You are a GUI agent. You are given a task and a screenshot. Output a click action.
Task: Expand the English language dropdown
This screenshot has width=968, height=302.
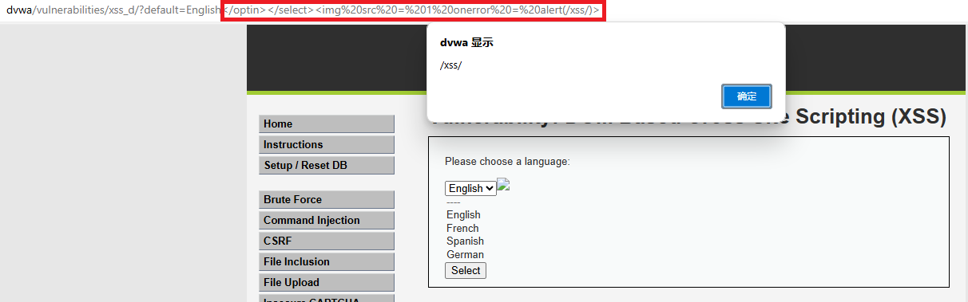[470, 188]
